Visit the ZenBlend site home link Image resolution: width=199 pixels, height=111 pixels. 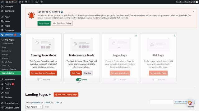11,2
